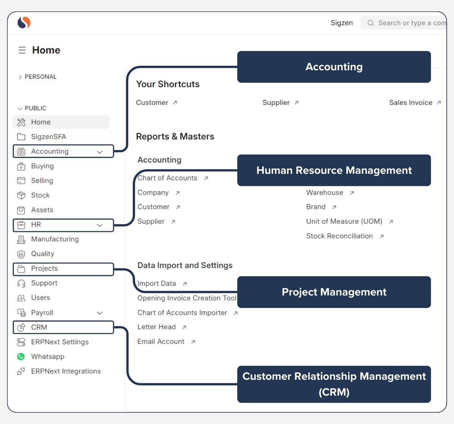Click ERPNext Settings in sidebar

[x=60, y=342]
